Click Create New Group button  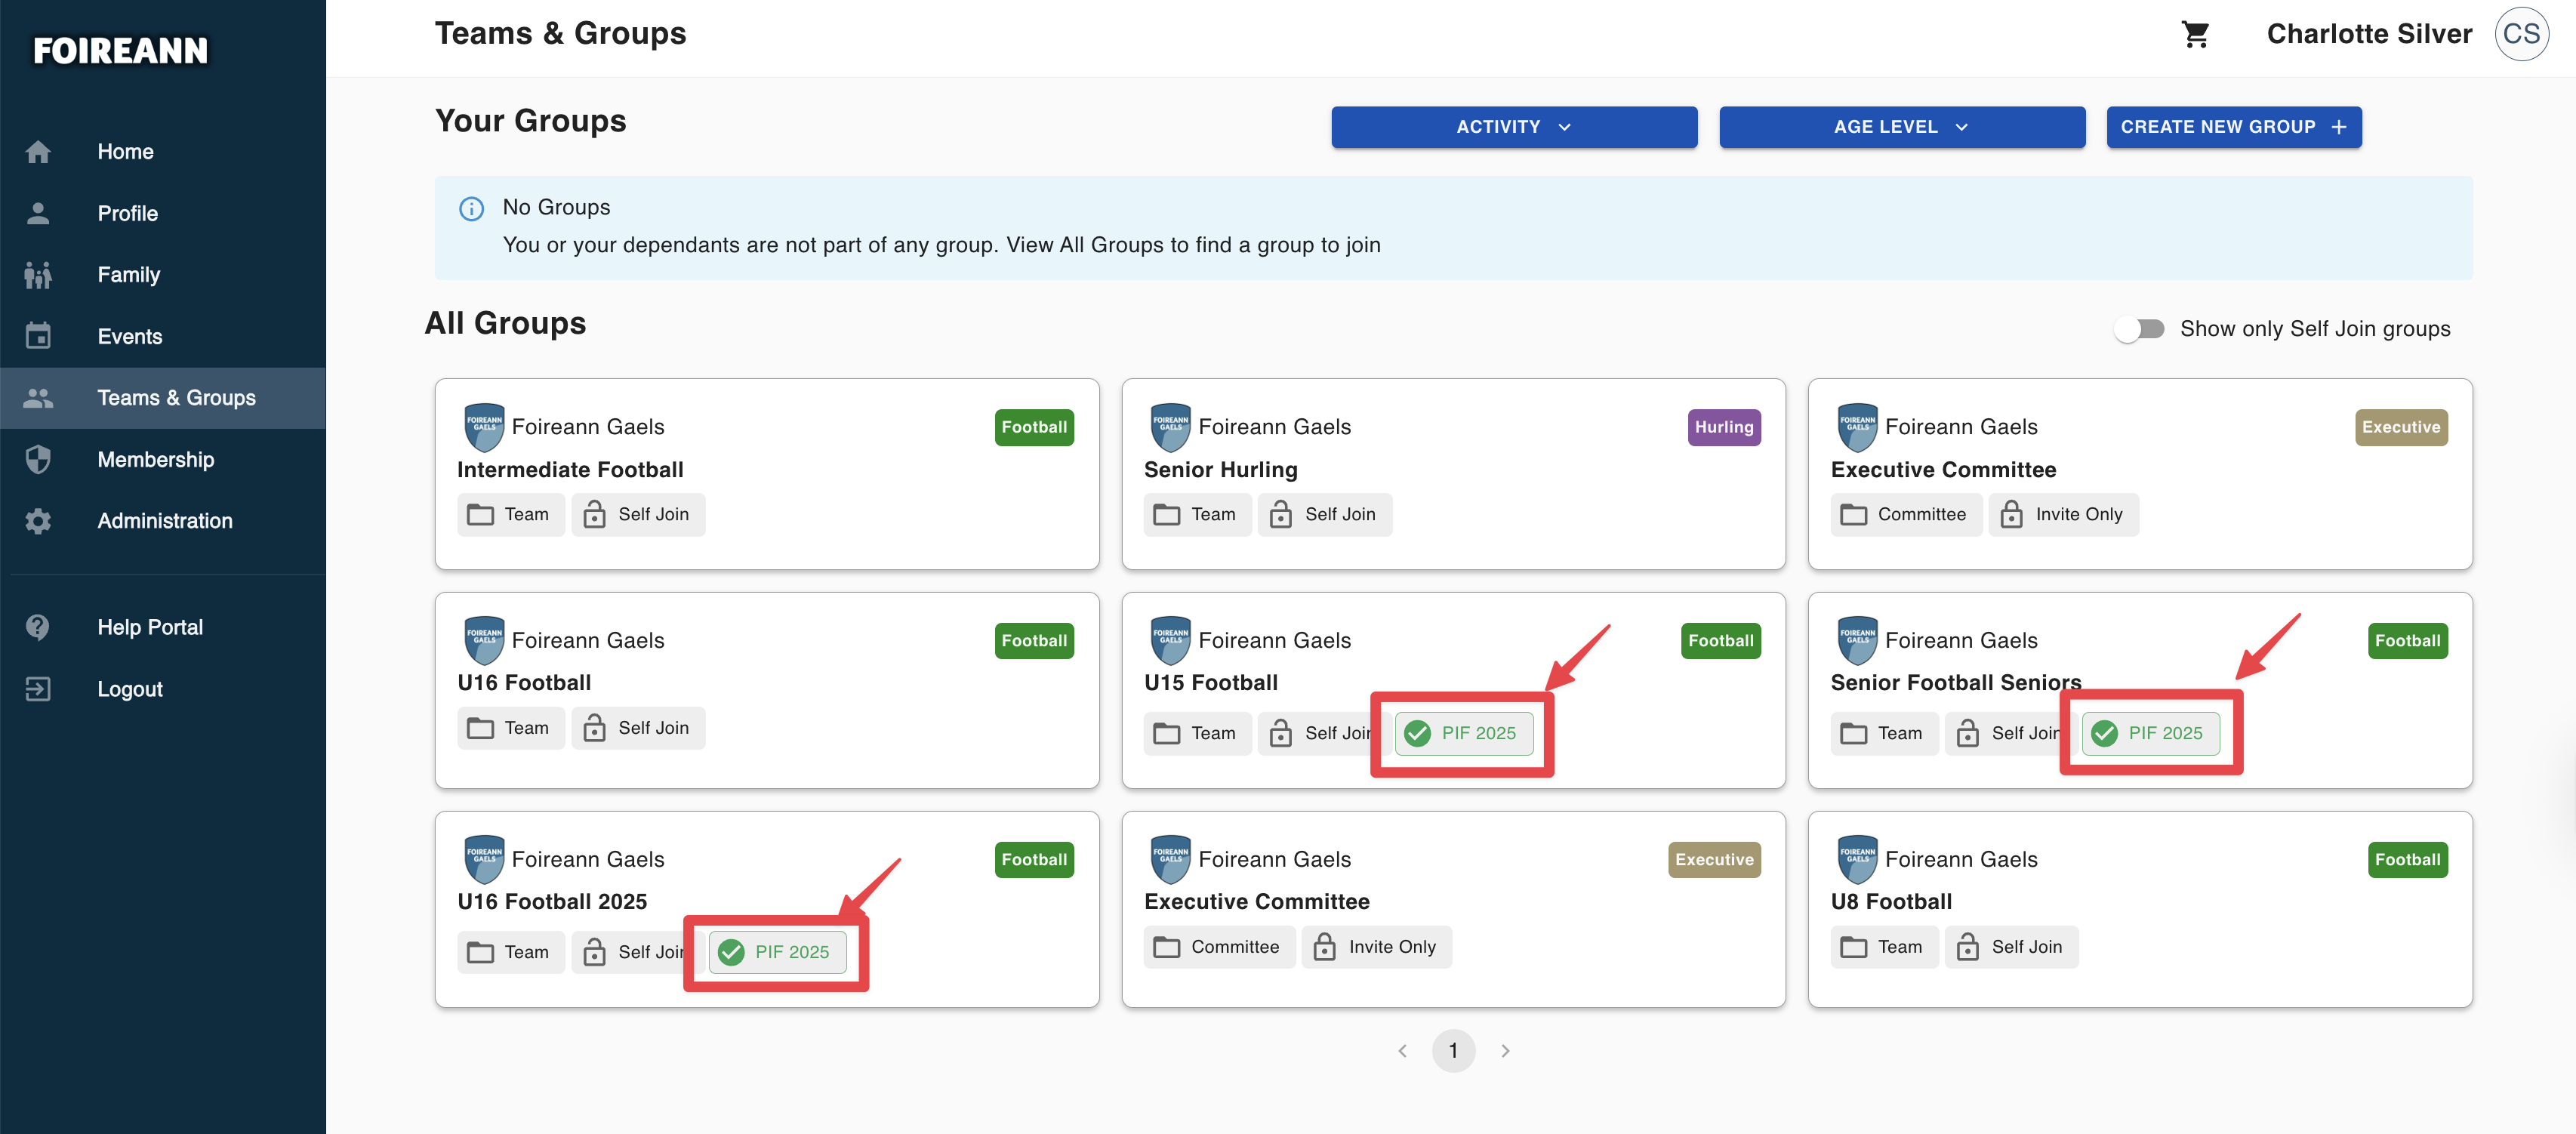[2233, 127]
